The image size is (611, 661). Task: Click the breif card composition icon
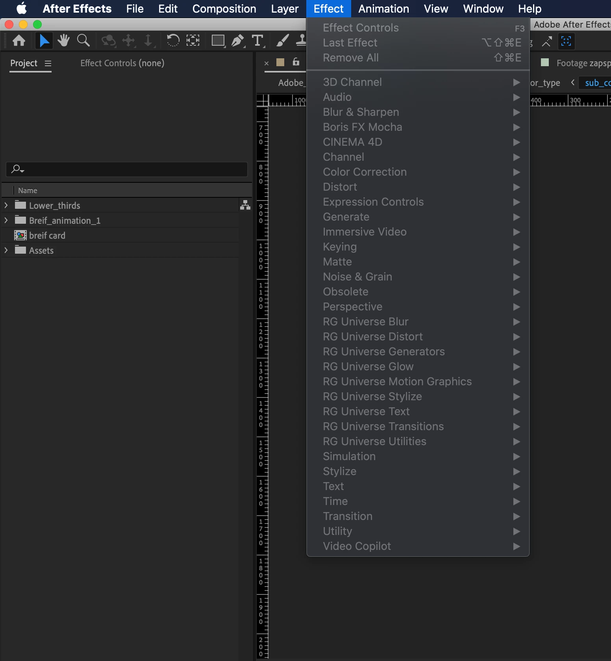point(20,235)
